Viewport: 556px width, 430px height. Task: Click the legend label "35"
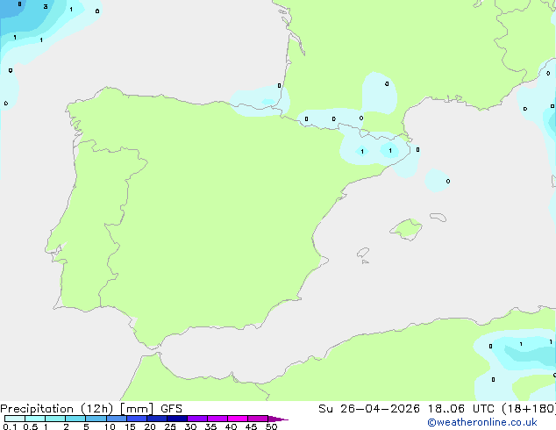[210, 426]
